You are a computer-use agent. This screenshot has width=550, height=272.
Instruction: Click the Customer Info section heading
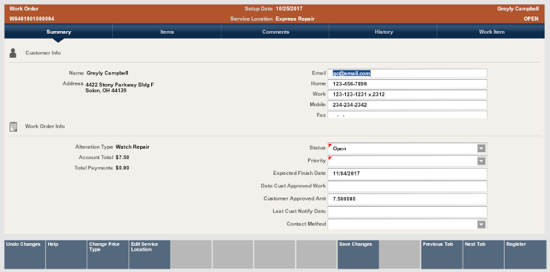(43, 53)
